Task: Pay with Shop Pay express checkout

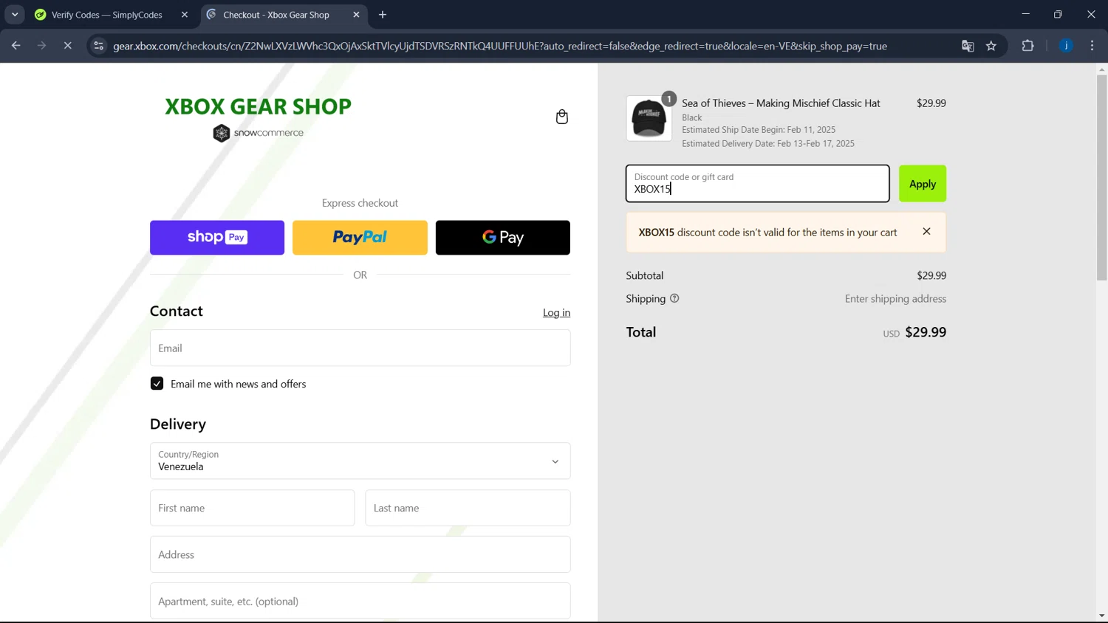Action: pyautogui.click(x=217, y=238)
